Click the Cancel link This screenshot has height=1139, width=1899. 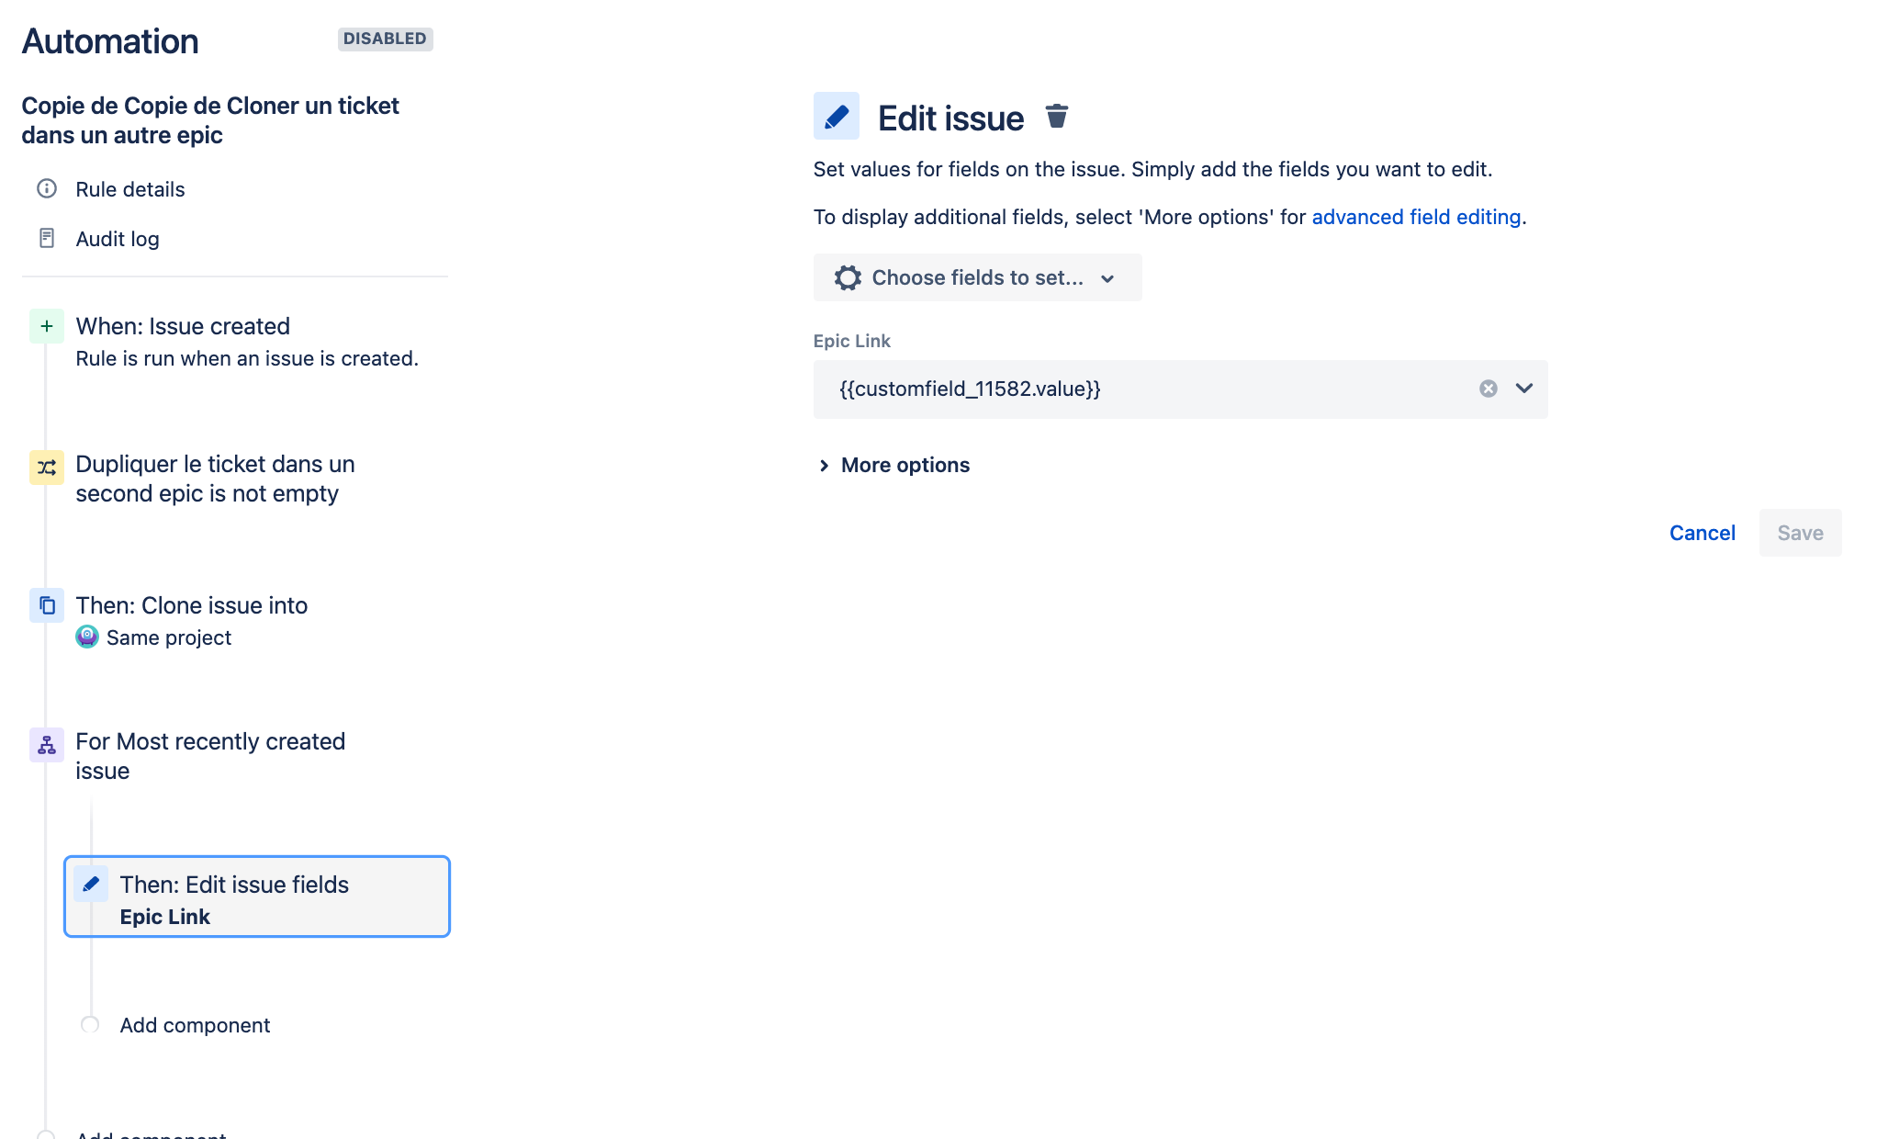1702,533
